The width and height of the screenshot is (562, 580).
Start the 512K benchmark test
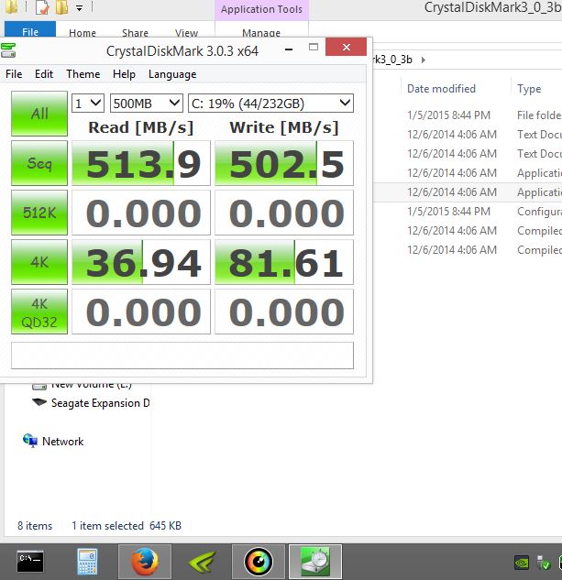(39, 213)
